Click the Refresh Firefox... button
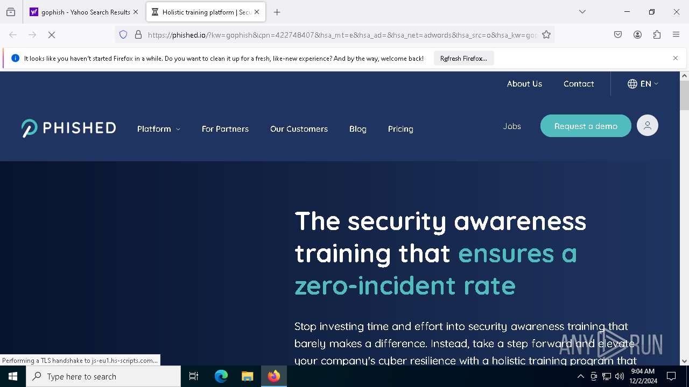The image size is (689, 387). pyautogui.click(x=463, y=58)
